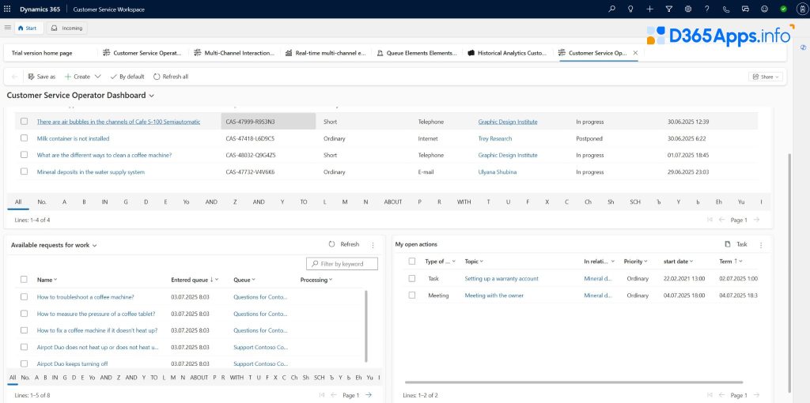Switch to Historical Analytics tab
This screenshot has height=403, width=810.
(x=507, y=53)
